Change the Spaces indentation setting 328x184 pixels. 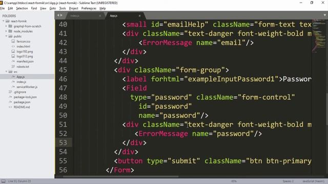pos(288,181)
